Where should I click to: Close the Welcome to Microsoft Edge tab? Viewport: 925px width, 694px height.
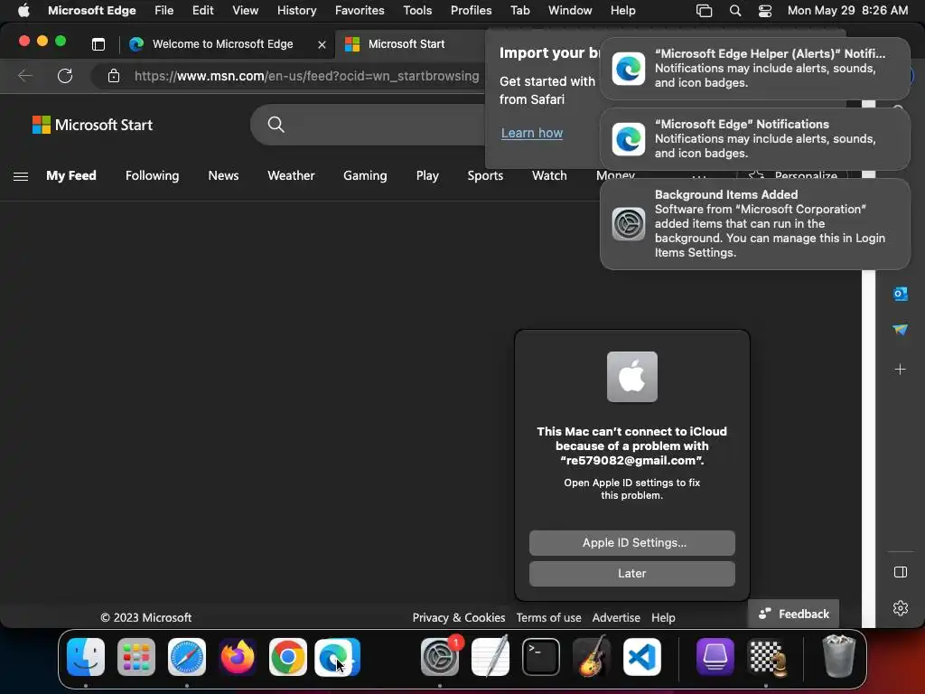[x=322, y=44]
